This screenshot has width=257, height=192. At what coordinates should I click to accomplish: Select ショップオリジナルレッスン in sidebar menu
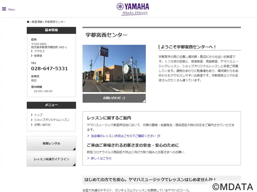pos(52,120)
